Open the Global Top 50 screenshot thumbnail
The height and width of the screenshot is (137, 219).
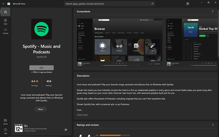192,42
